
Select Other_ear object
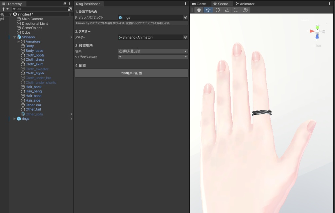pos(33,105)
